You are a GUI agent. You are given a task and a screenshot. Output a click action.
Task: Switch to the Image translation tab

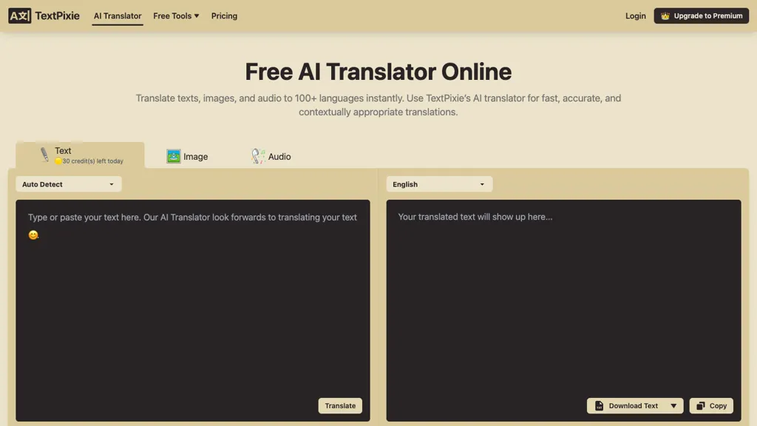point(188,156)
